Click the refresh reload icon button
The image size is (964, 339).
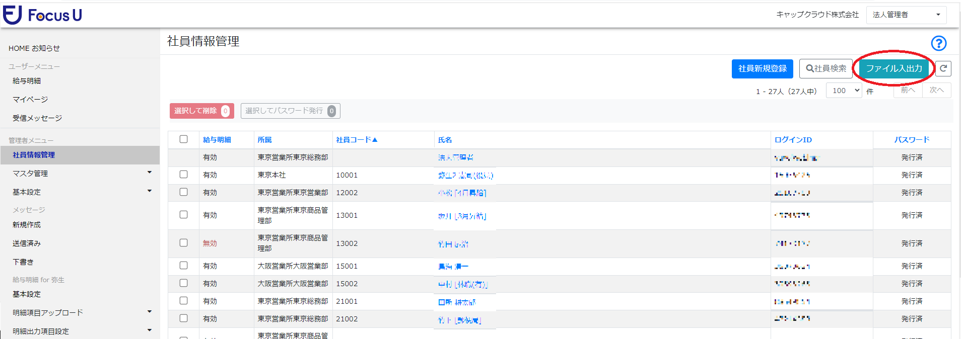point(943,68)
